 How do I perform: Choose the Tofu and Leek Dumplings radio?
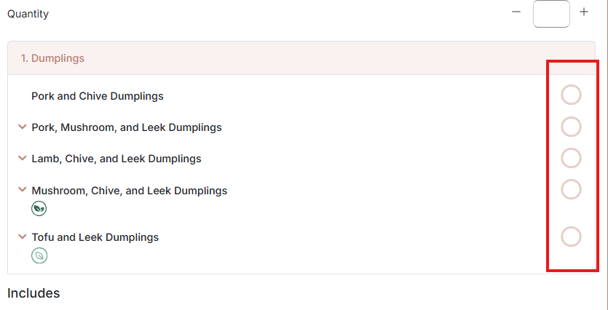(571, 237)
